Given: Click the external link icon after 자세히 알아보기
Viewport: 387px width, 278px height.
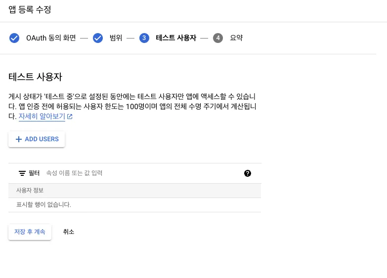Looking at the screenshot, I should [x=70, y=117].
